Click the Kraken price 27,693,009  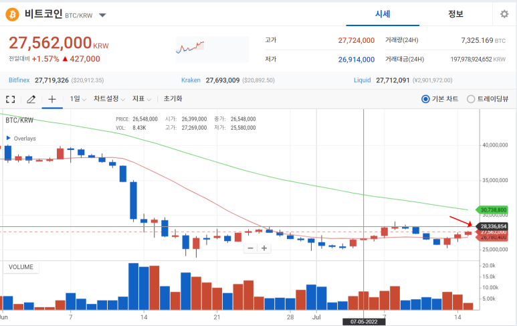(x=223, y=80)
